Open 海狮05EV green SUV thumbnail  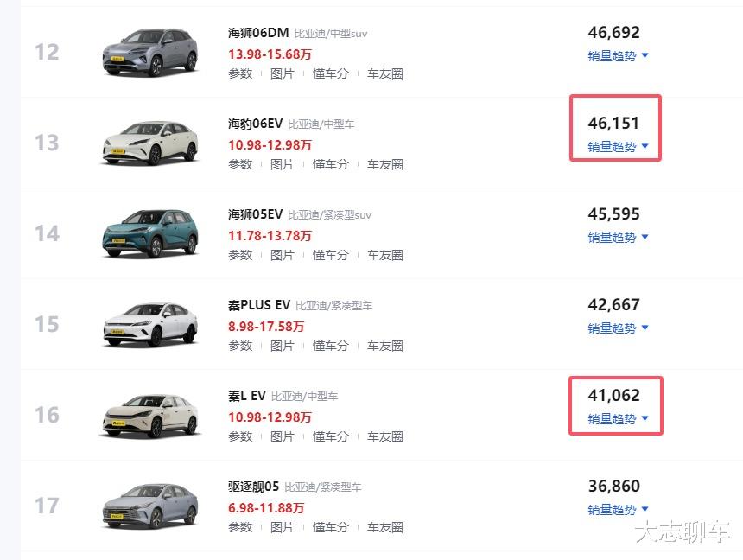point(149,233)
